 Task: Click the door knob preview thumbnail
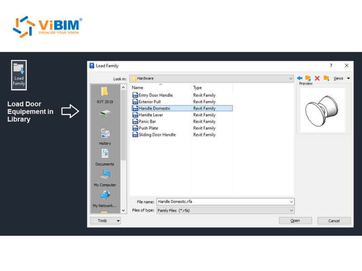(323, 110)
